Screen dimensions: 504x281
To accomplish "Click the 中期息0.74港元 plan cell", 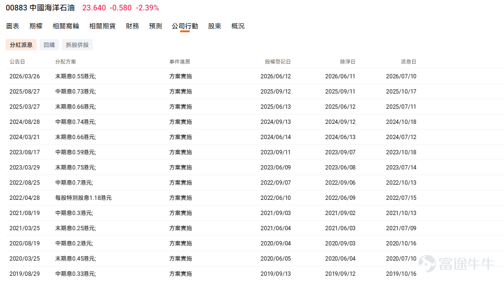I will [x=76, y=122].
